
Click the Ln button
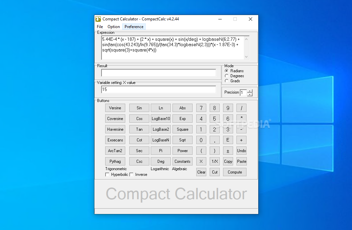[161, 108]
